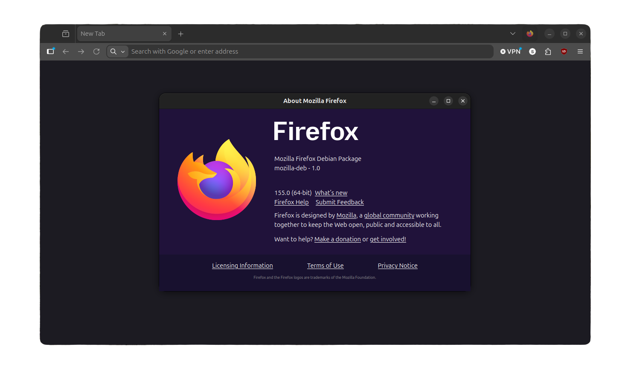This screenshot has width=628, height=375.
Task: Open the hamburger application menu
Action: (580, 52)
